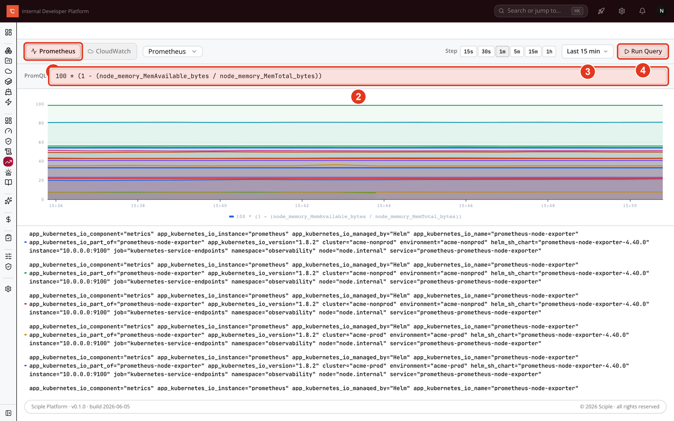This screenshot has height=421, width=674.
Task: Click the orange platform logo in the header
Action: click(x=12, y=11)
